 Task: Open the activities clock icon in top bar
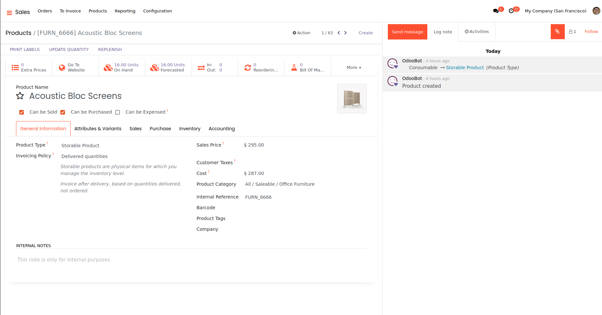[x=511, y=11]
